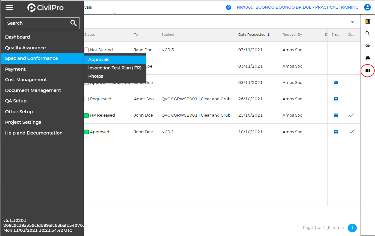Click the search magnifier in sidebar
Viewport: 375px width, 236px height.
73,23
